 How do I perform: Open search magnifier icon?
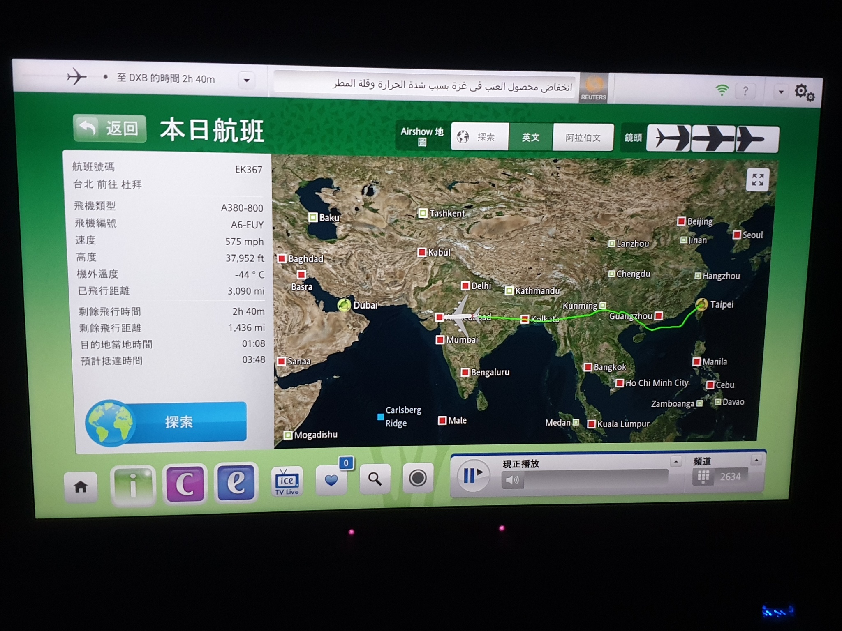375,478
